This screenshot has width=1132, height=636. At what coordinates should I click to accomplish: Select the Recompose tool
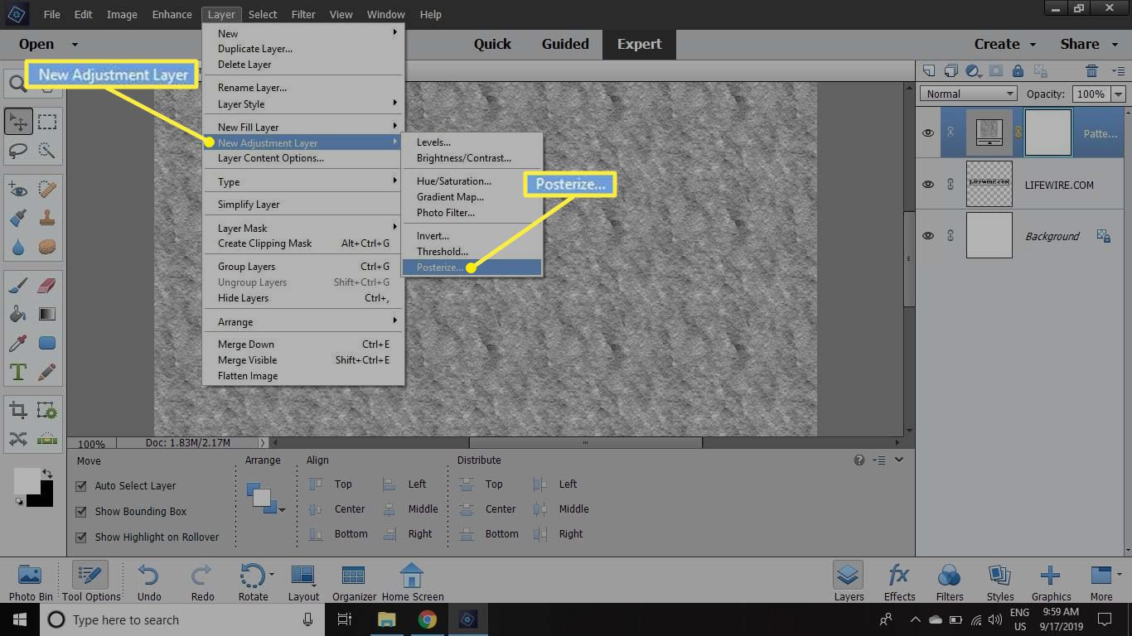[x=47, y=410]
